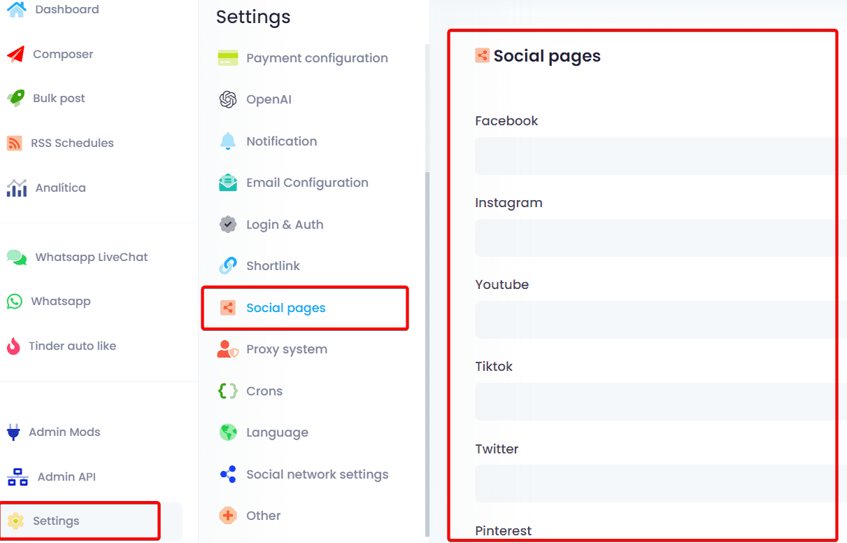Click the Bulk post rocket icon
Screen dimensions: 847x543
pyautogui.click(x=15, y=99)
